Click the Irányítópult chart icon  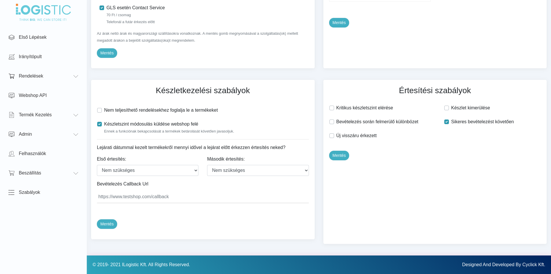pyautogui.click(x=12, y=57)
